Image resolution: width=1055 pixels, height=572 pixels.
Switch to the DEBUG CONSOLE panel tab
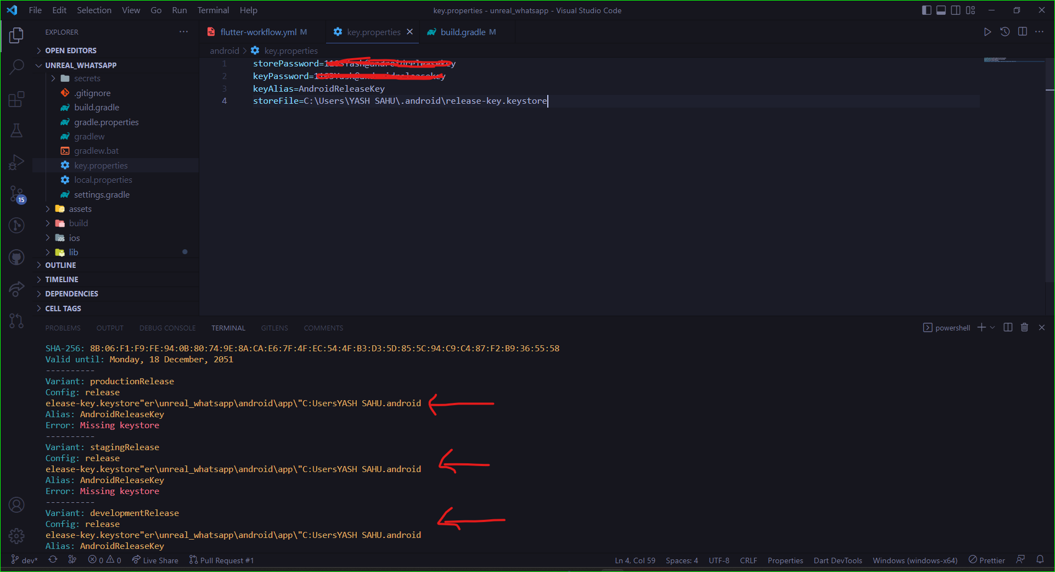click(x=167, y=328)
